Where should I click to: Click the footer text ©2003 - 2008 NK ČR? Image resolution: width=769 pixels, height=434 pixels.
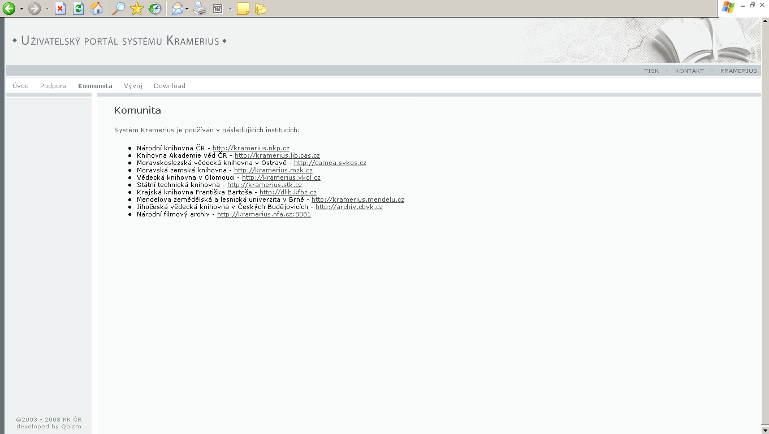click(x=49, y=419)
